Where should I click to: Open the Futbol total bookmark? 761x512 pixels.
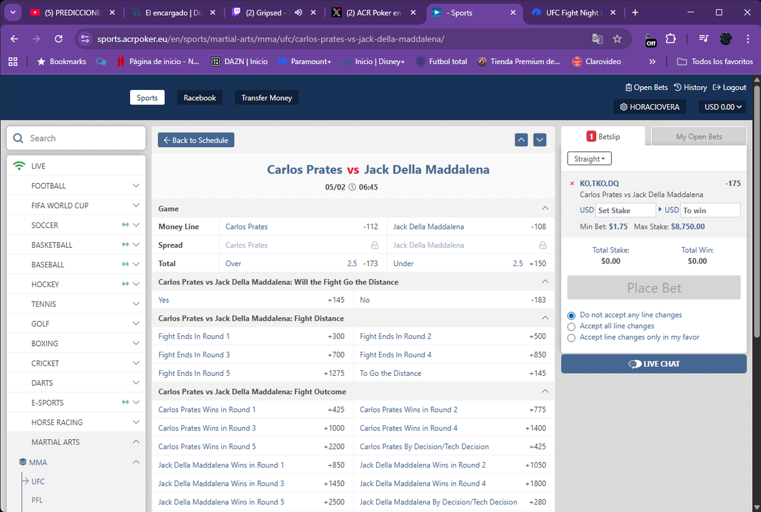tap(441, 61)
